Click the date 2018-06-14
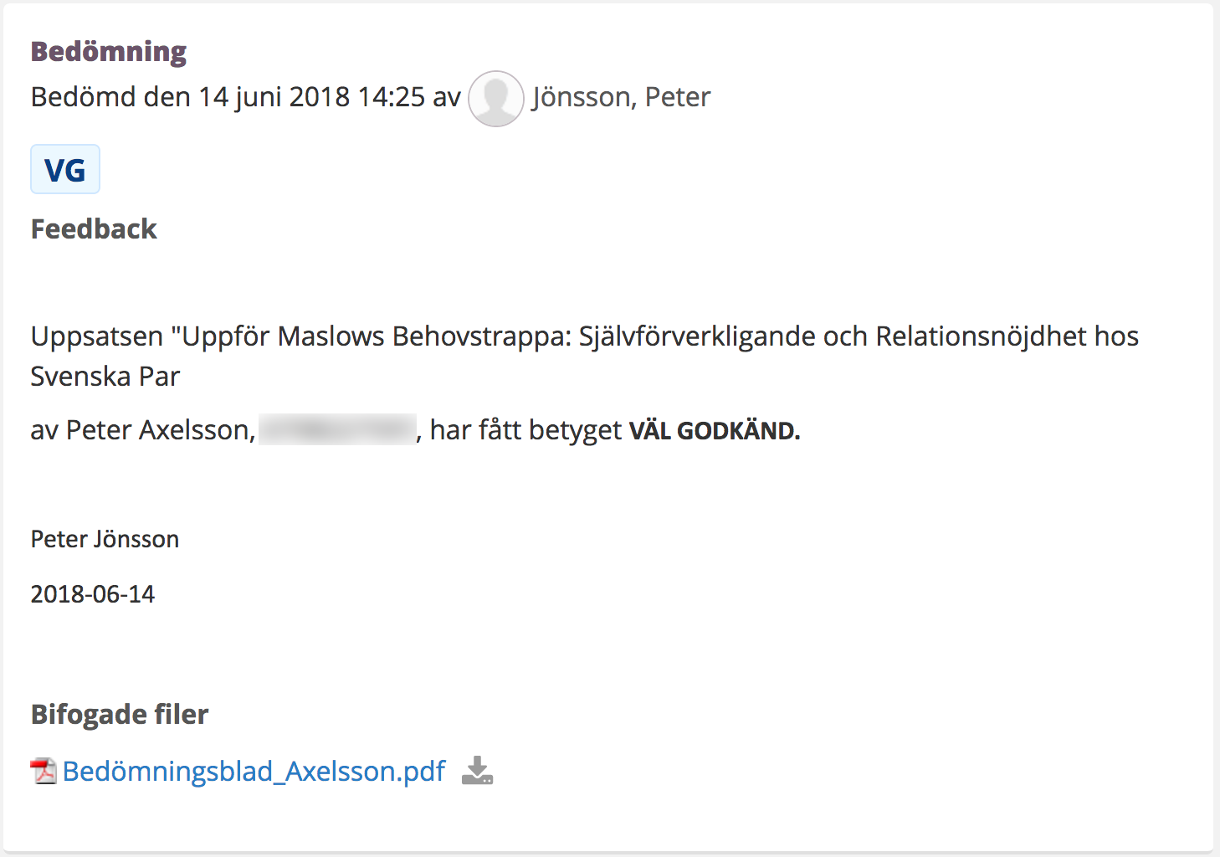1220x857 pixels. click(93, 594)
